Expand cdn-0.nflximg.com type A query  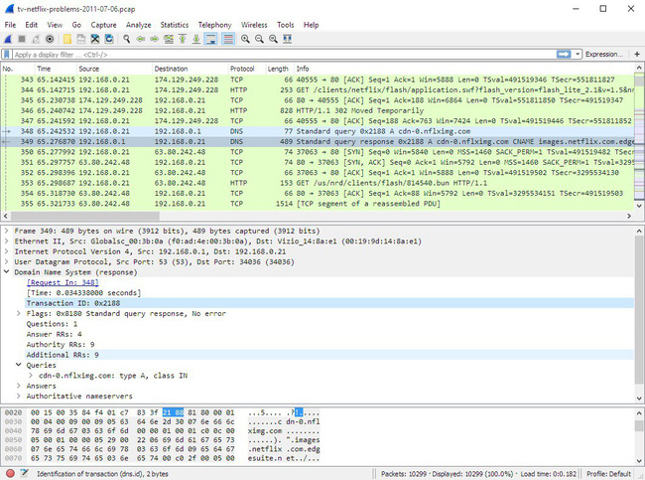point(31,376)
